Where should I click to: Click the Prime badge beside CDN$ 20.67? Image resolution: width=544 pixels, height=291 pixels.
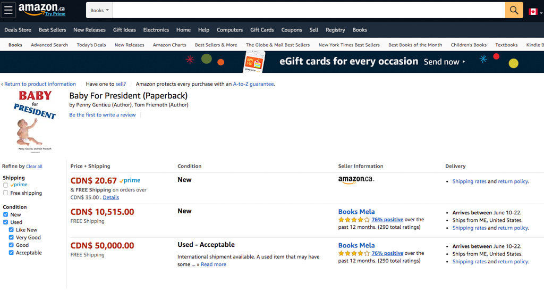(x=130, y=180)
